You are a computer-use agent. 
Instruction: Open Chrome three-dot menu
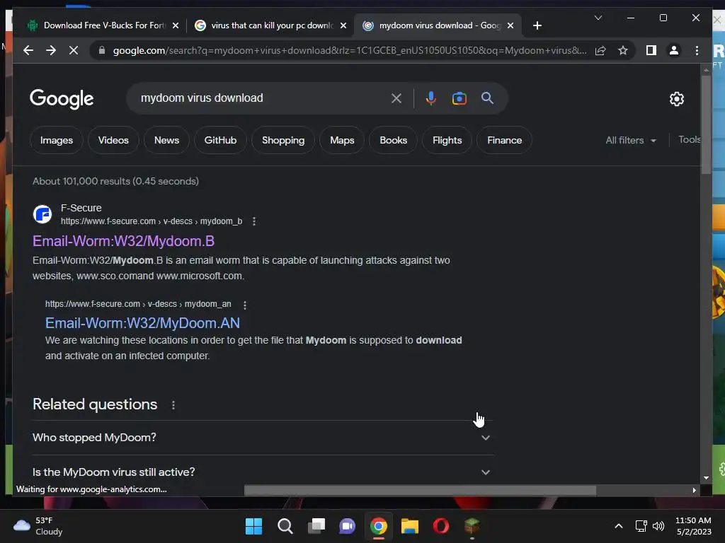(697, 50)
